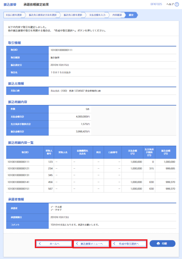Click approver name データ幸子

(56, 210)
